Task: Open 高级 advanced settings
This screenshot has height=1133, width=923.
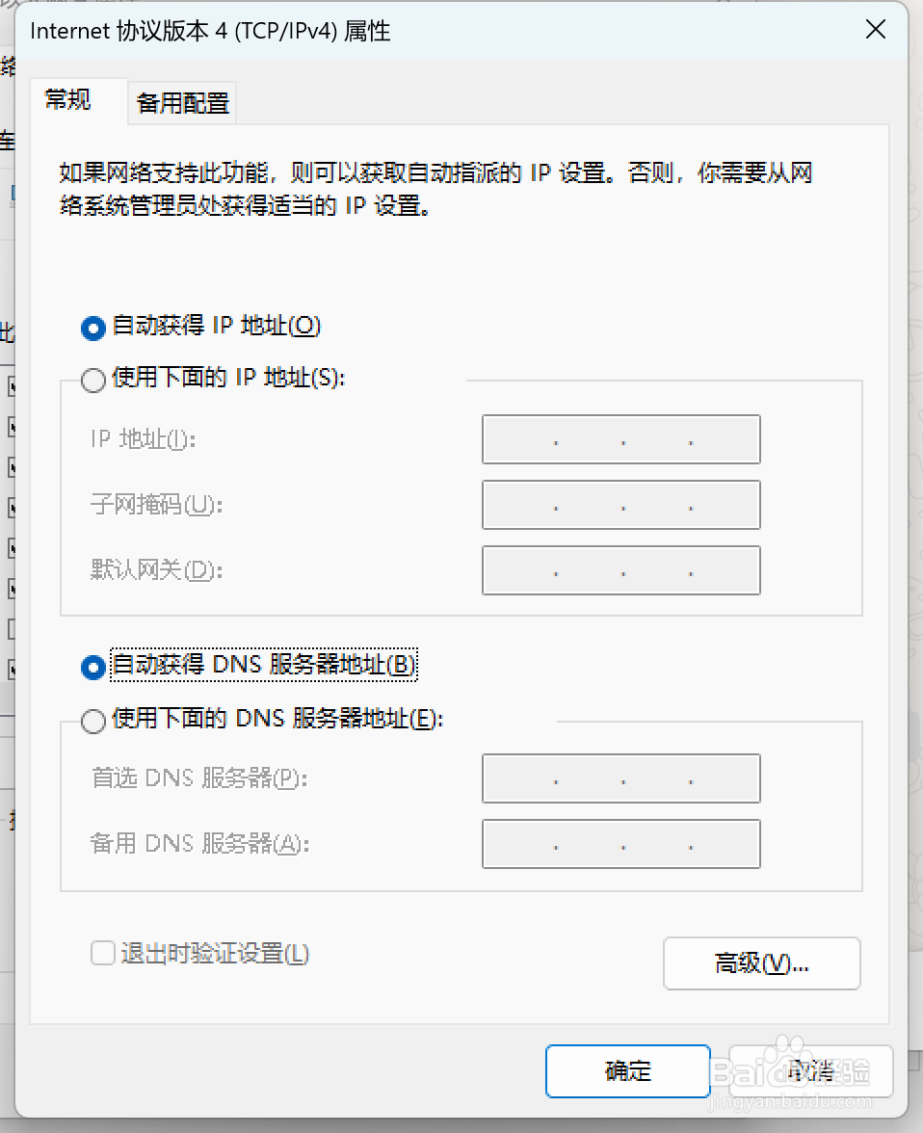Action: point(762,963)
